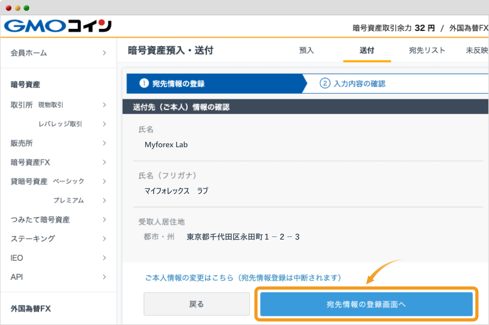Switch to the 預入 tab
Image resolution: width=489 pixels, height=325 pixels.
click(x=306, y=50)
